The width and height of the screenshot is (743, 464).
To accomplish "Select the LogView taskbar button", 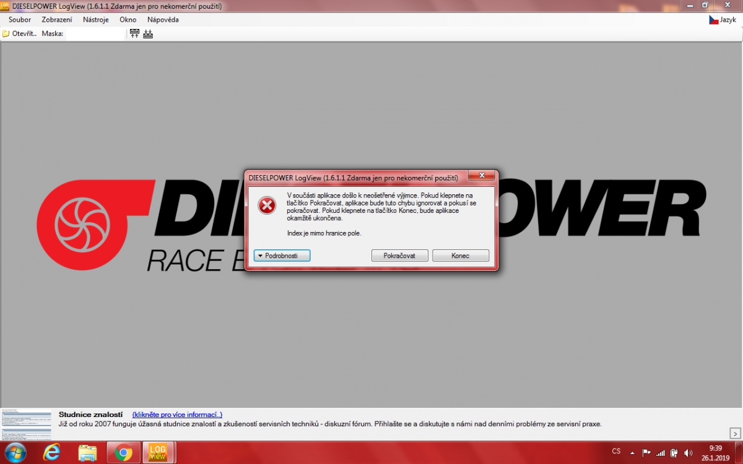I will click(159, 453).
